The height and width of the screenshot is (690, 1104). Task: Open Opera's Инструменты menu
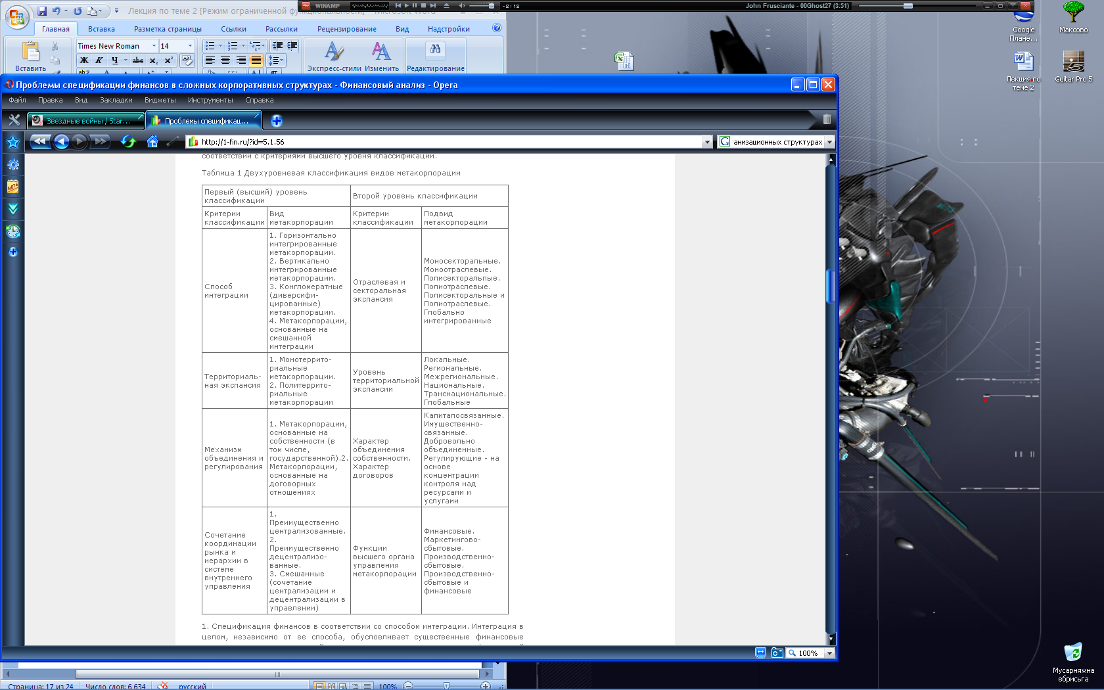pos(210,100)
